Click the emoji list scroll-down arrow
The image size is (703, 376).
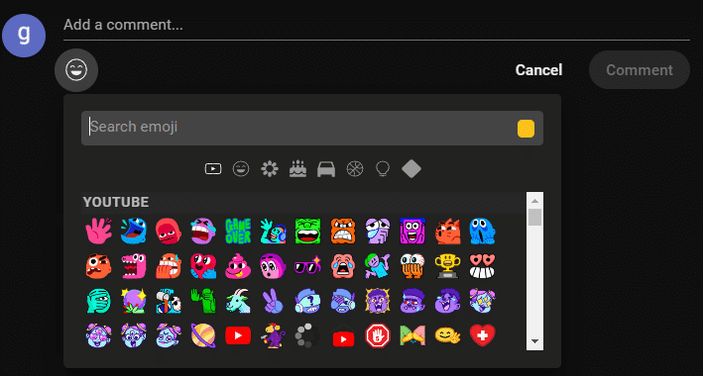pyautogui.click(x=534, y=341)
